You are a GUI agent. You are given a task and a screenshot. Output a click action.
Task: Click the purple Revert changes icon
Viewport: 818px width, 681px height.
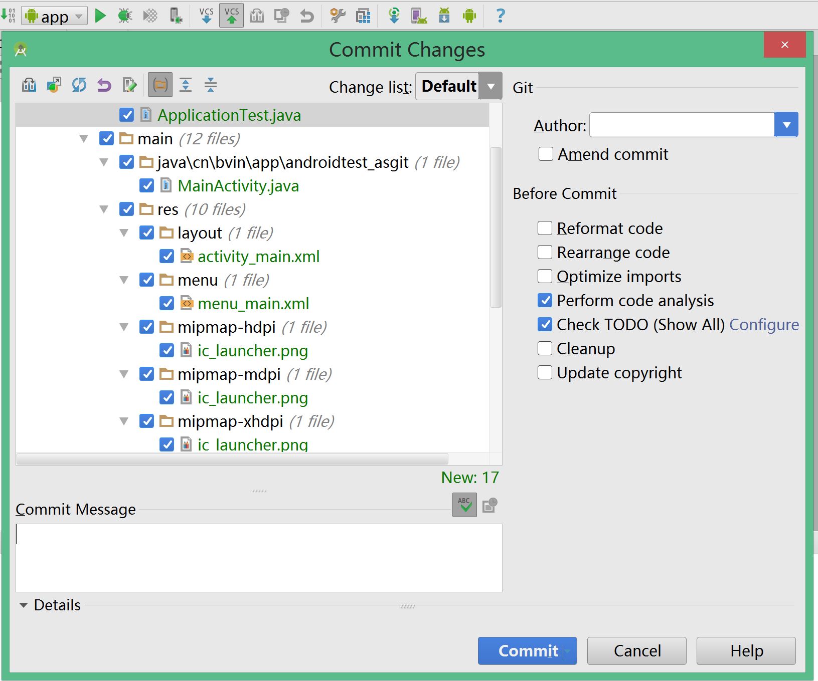click(104, 85)
